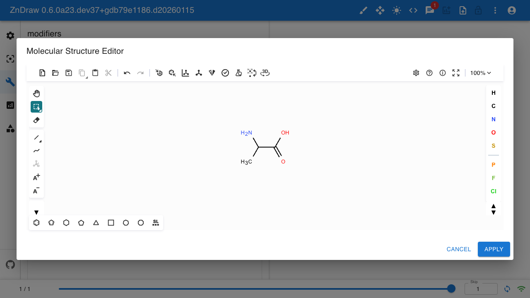Click the H2N group on the canvas
The height and width of the screenshot is (298, 530).
click(246, 133)
